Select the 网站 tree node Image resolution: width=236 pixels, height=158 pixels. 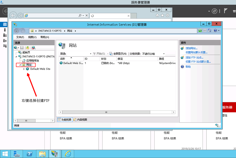pyautogui.click(x=29, y=65)
